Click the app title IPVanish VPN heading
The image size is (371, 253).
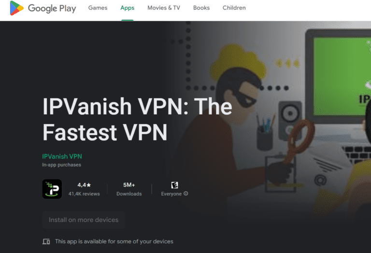click(x=137, y=119)
